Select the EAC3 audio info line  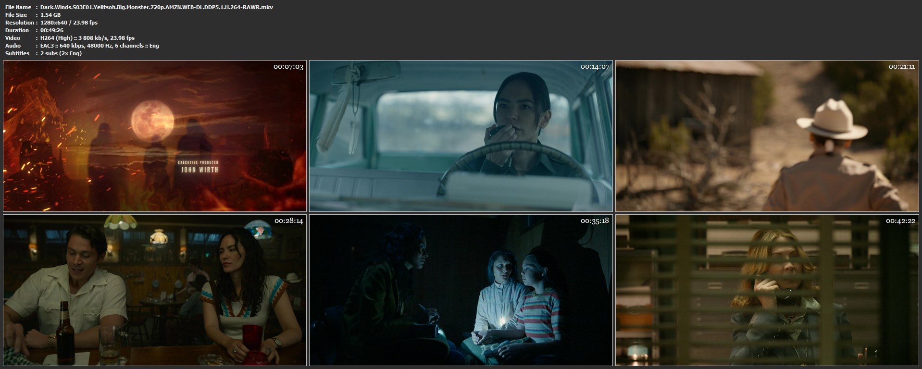pos(100,46)
